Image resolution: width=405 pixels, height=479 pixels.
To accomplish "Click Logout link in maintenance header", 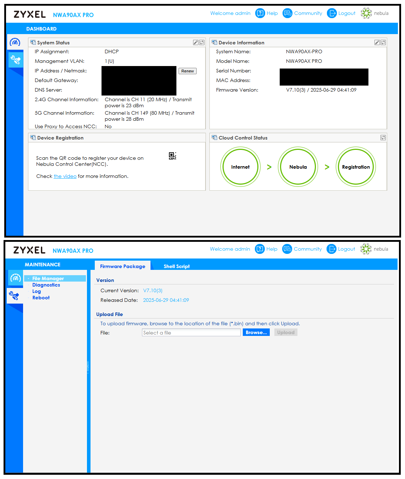I will coord(346,249).
